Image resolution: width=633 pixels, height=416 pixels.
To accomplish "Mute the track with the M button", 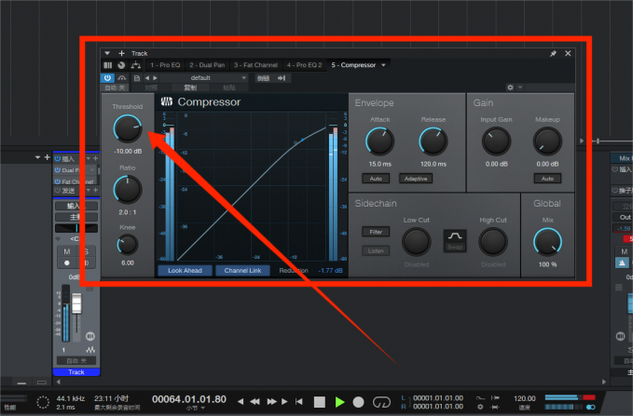I will pos(66,251).
